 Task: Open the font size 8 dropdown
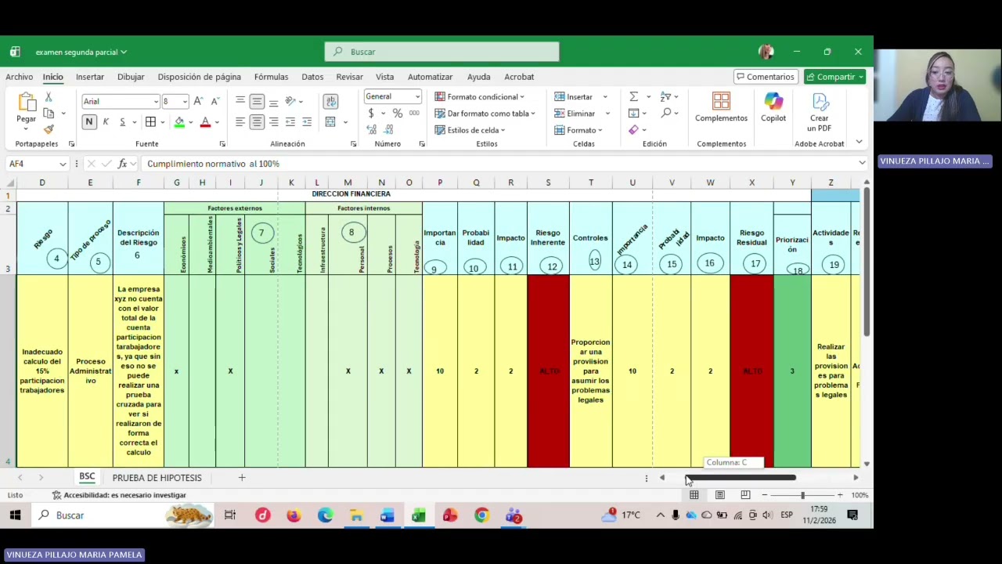[185, 102]
